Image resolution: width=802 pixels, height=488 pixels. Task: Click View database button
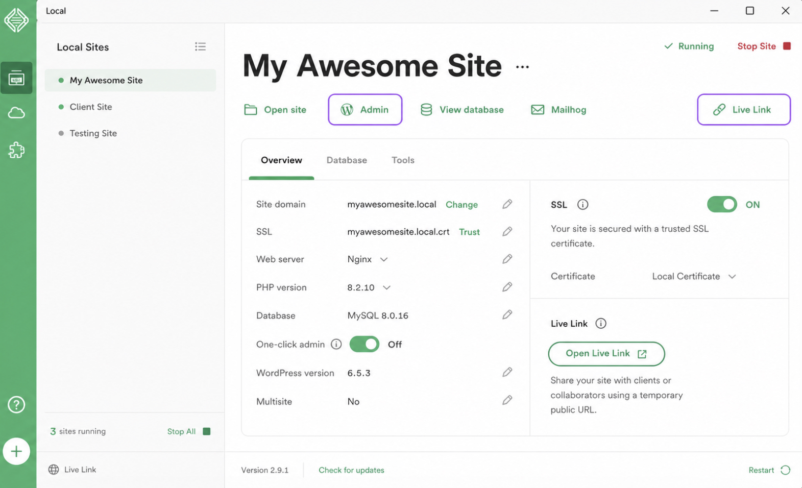coord(461,110)
